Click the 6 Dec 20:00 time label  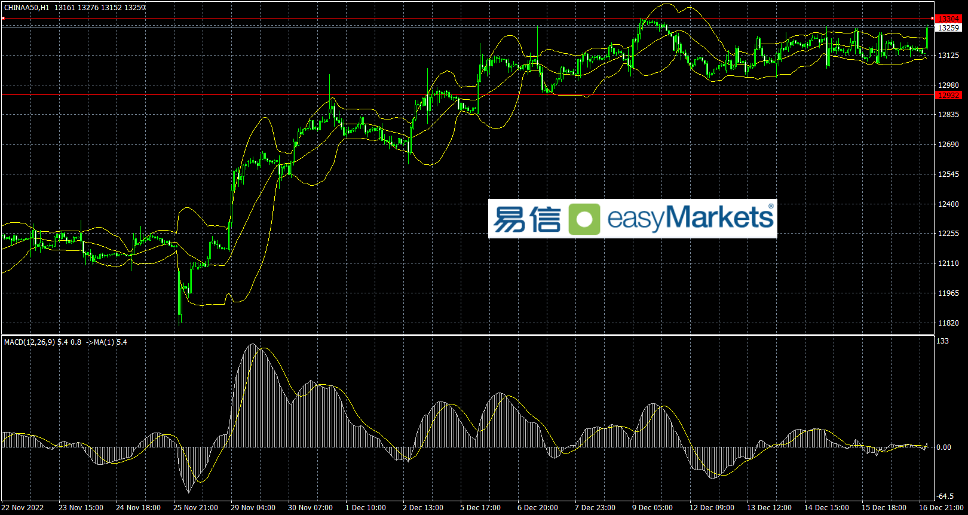(538, 508)
